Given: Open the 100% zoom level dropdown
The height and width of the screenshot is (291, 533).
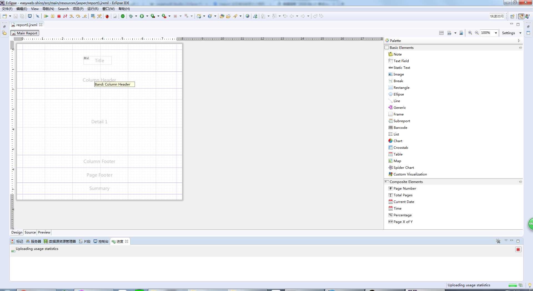Looking at the screenshot, I should point(496,33).
